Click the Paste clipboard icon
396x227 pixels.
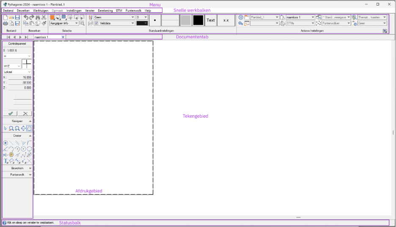(32, 24)
